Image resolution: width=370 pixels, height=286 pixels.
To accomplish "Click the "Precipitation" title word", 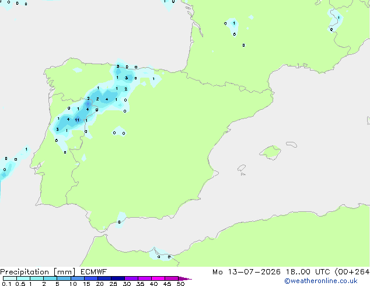I will coord(25,272).
